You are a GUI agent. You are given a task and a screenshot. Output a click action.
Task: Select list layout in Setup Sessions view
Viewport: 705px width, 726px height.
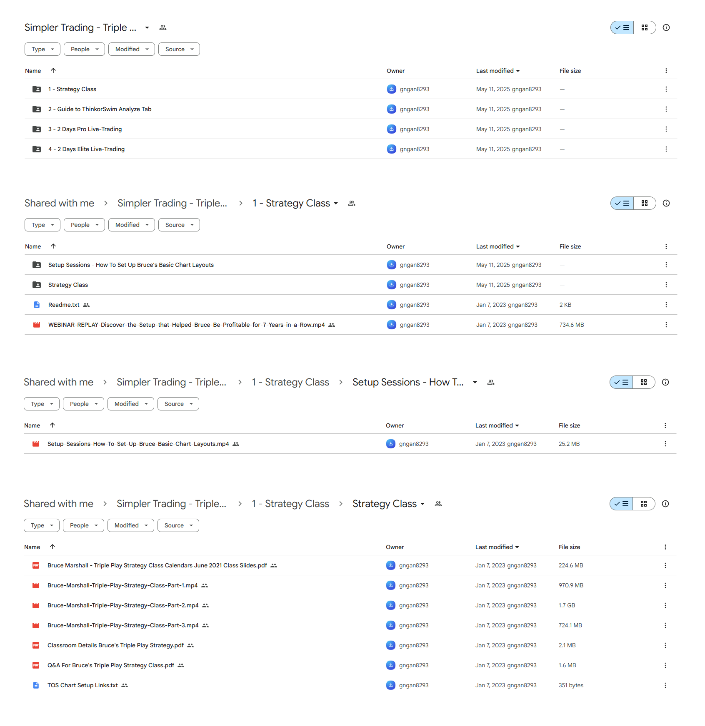click(621, 382)
